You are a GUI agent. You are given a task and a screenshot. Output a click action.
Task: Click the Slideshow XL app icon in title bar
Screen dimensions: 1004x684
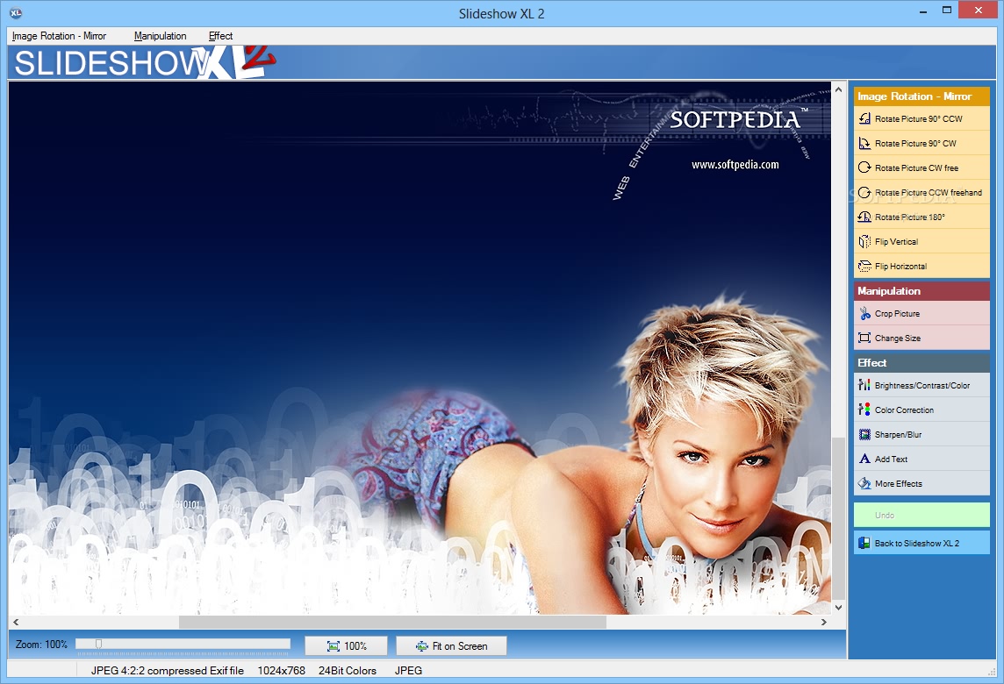point(16,13)
